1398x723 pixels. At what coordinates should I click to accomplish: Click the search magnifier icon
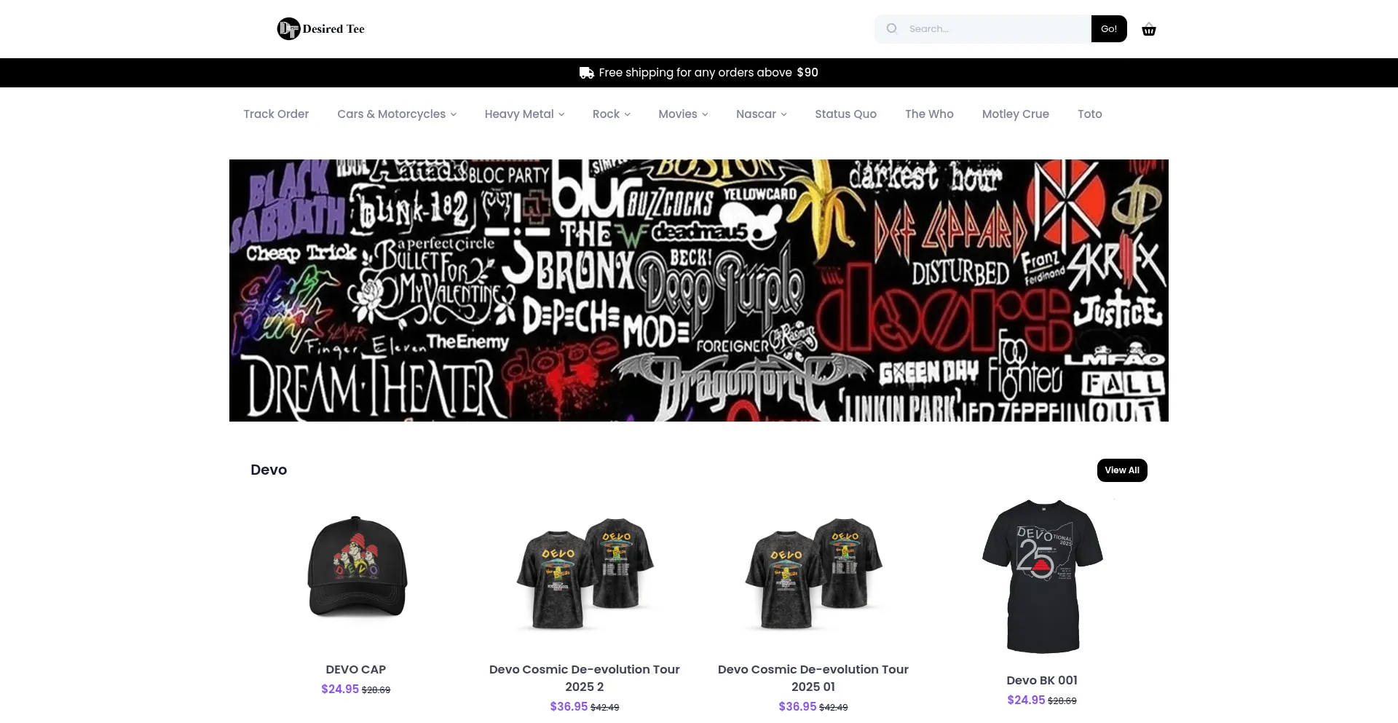click(x=892, y=29)
